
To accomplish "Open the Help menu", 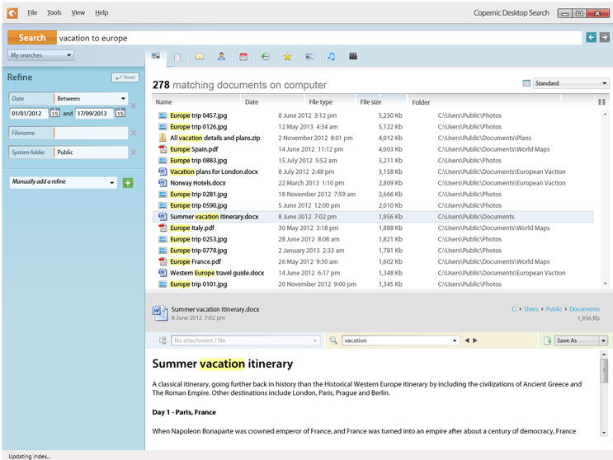I will (101, 13).
